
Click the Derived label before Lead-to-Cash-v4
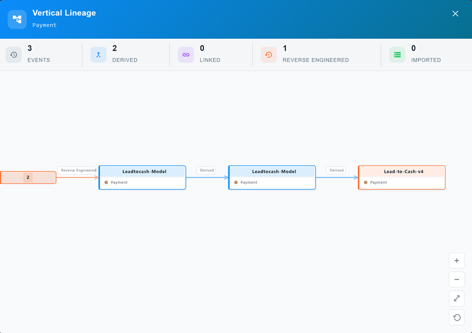point(336,170)
